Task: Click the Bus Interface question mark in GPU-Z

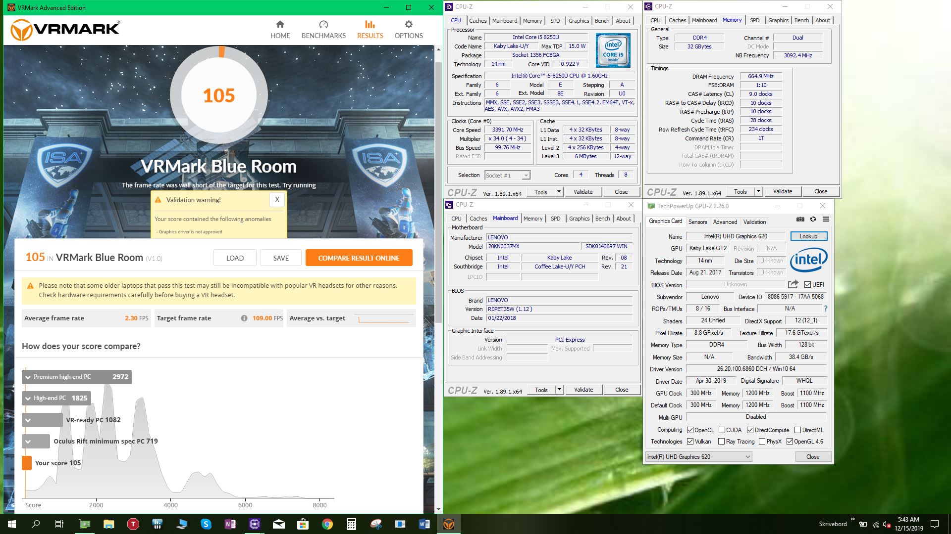Action: coord(825,309)
